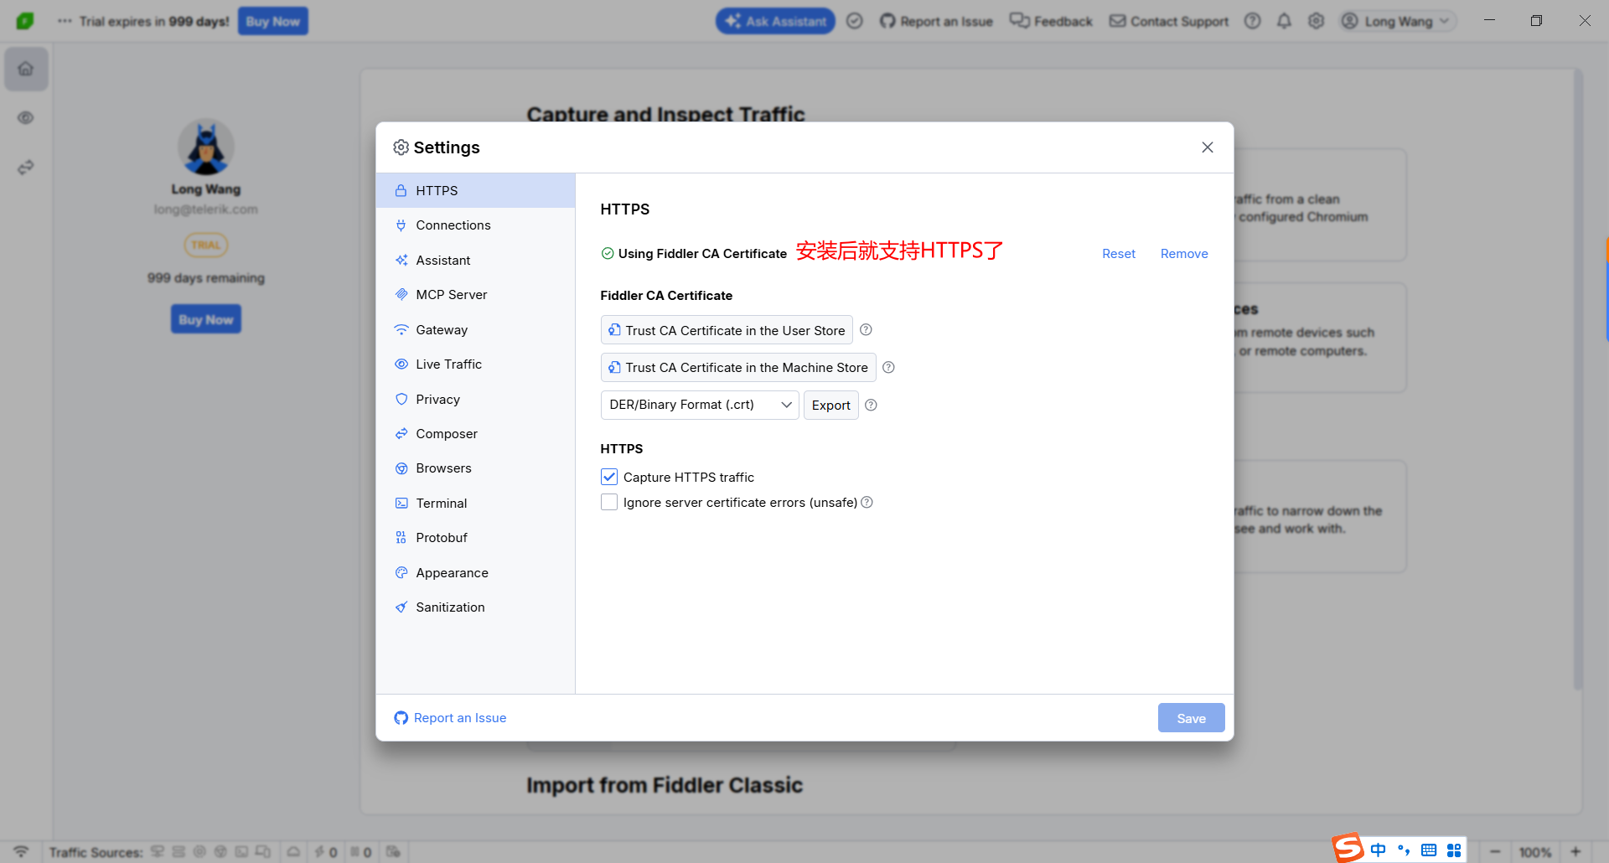The width and height of the screenshot is (1609, 863).
Task: Click the Export certificate button
Action: coord(830,406)
